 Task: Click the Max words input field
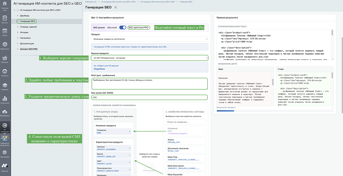click(x=150, y=97)
